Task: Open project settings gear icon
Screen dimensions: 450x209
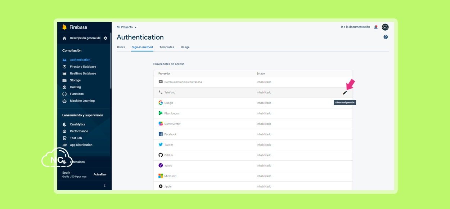Action: point(105,38)
